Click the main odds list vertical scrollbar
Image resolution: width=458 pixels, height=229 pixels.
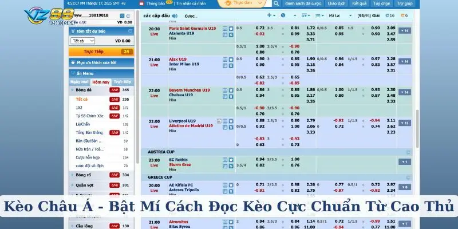point(417,128)
